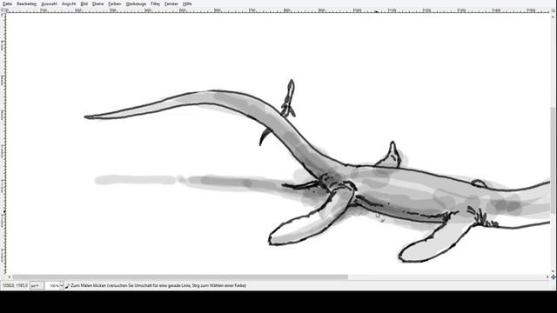Open the Hilfe menu
This screenshot has height=313, width=557.
tap(187, 3)
